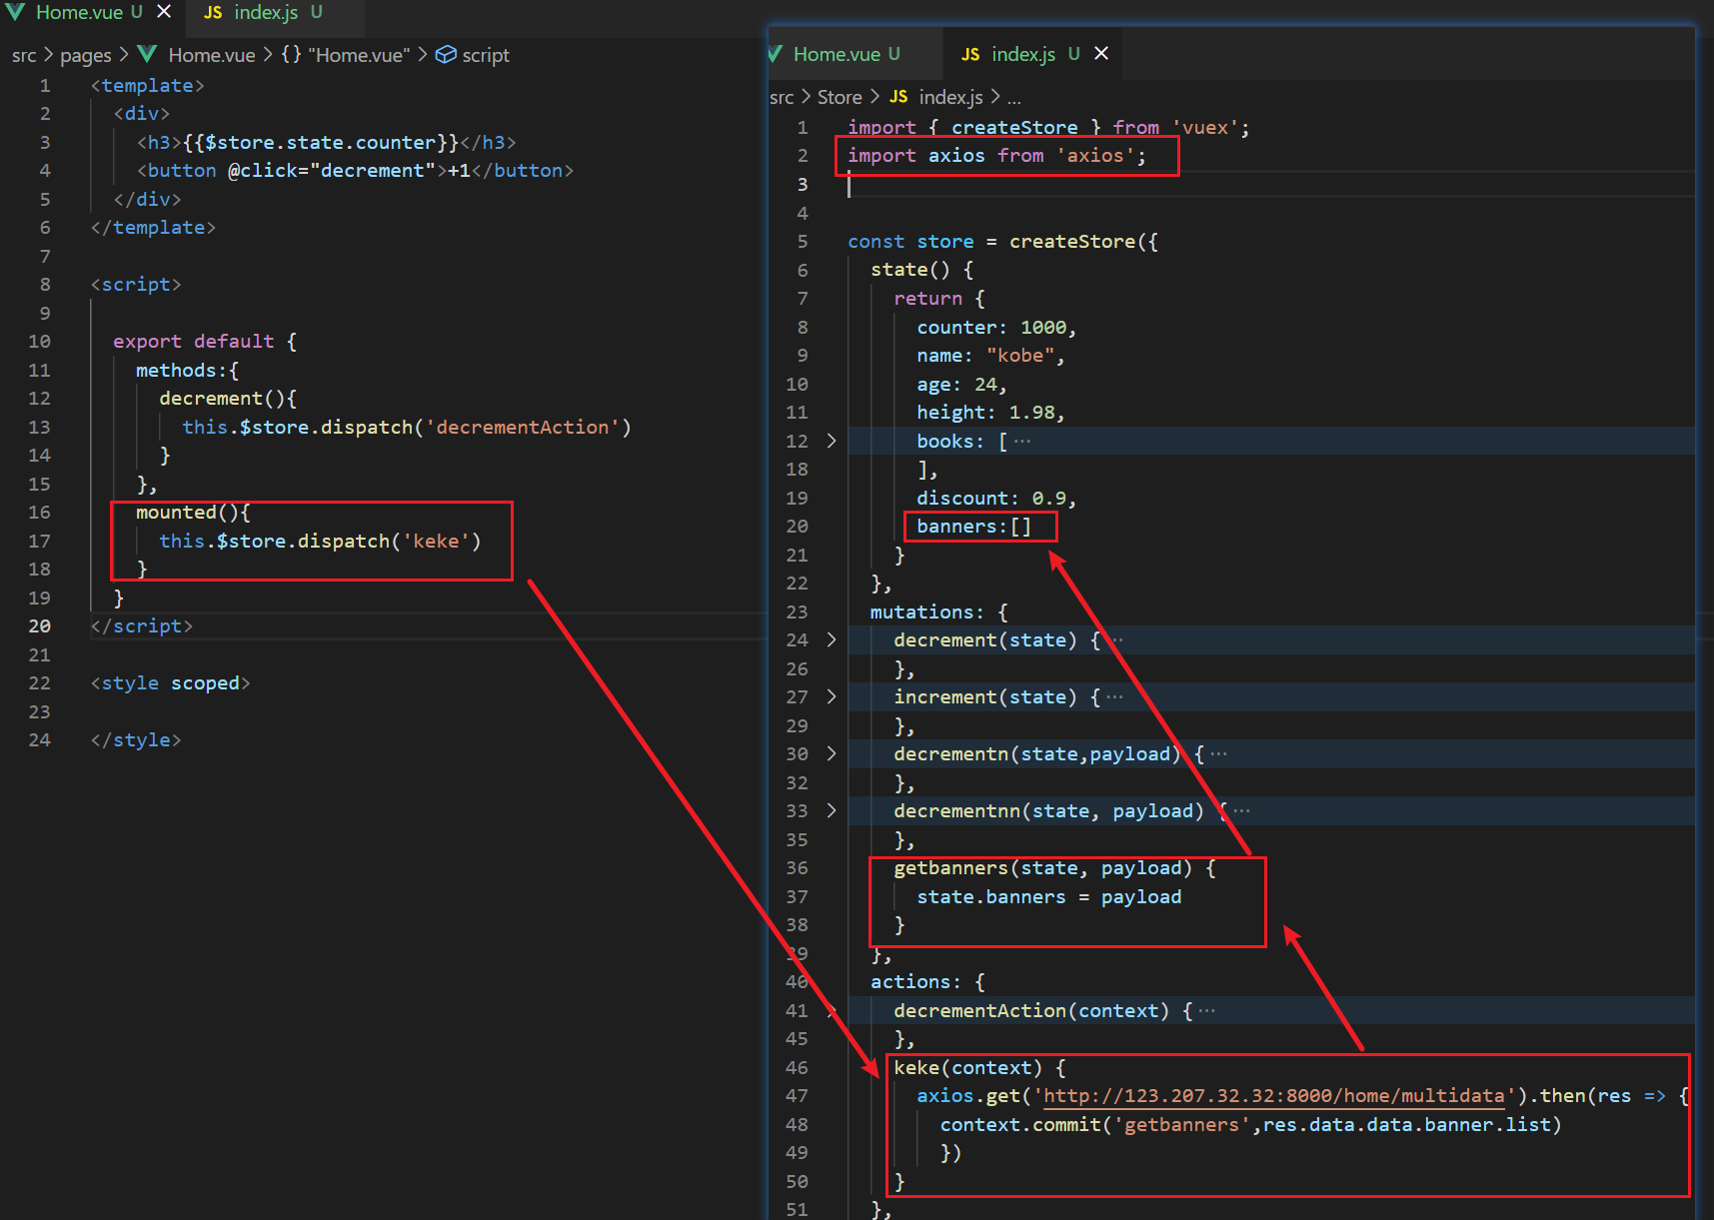
Task: Select index.js tab in right editor
Action: (1023, 54)
